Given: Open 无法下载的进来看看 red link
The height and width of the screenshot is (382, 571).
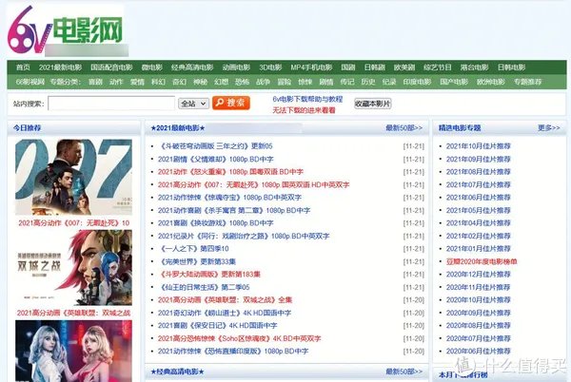Looking at the screenshot, I should click(305, 110).
